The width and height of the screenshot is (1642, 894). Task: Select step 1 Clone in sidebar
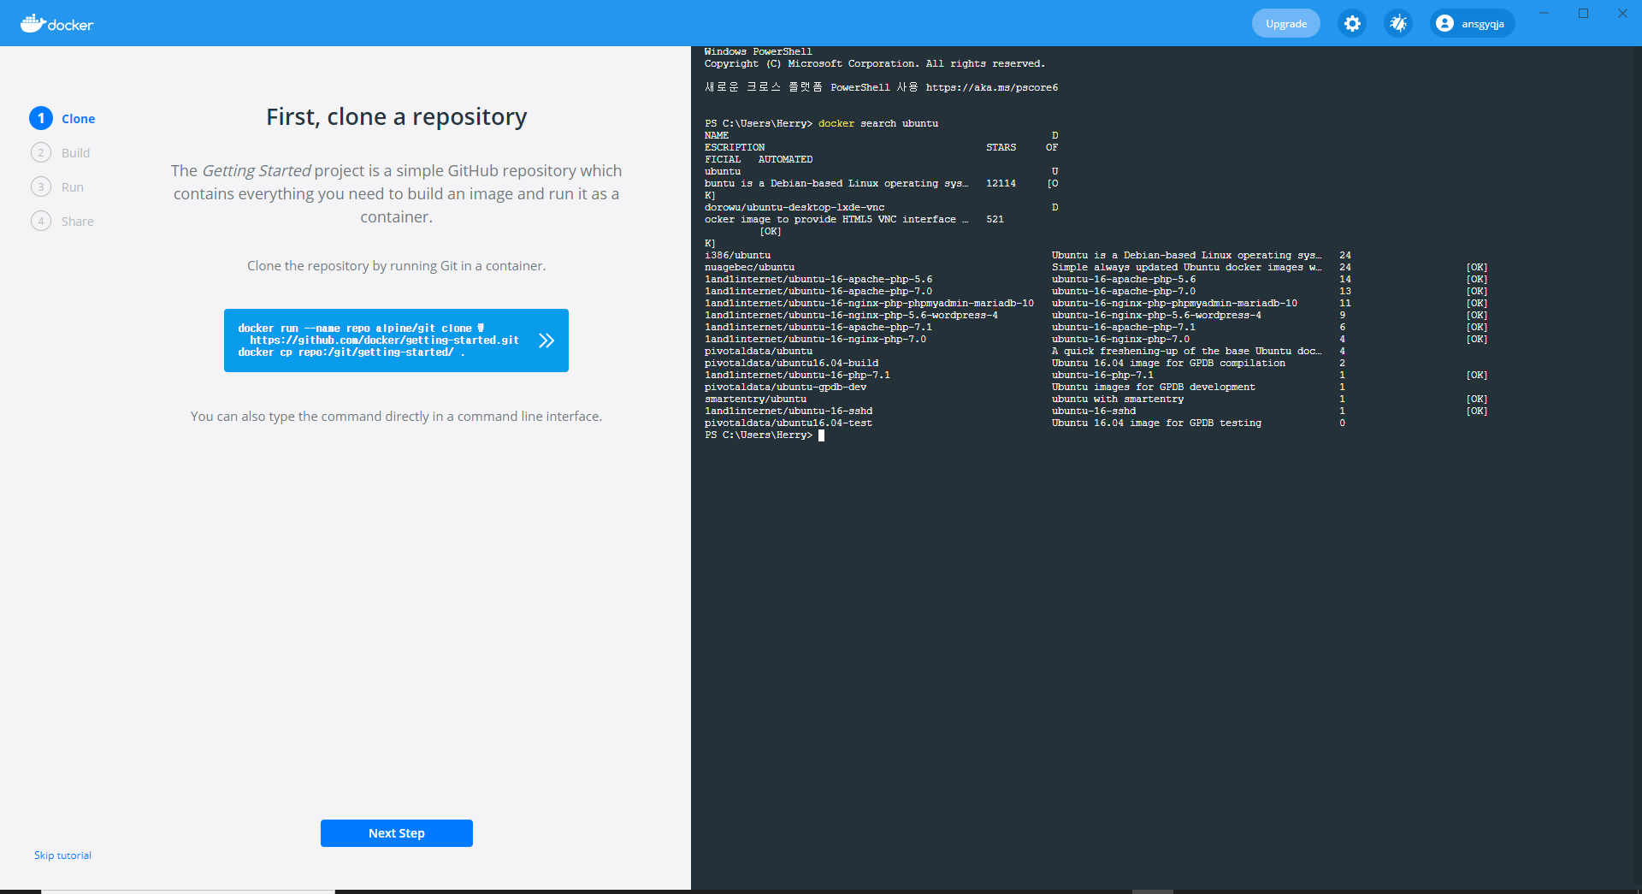62,118
